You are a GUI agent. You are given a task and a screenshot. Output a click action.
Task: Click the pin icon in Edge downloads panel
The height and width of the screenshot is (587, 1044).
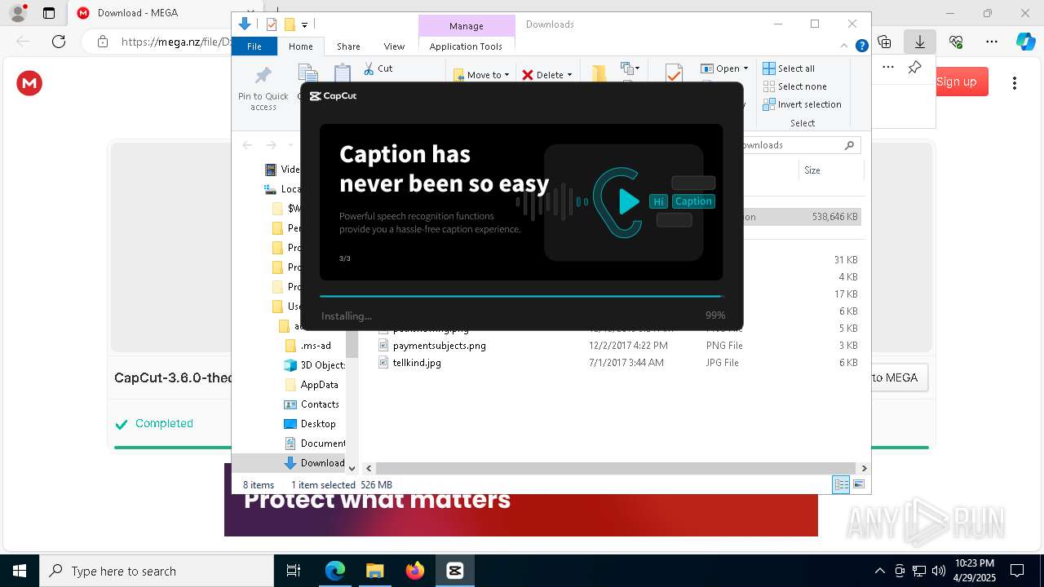point(915,68)
